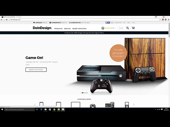This screenshot has height=127, width=170.
Task: Select the smartphone device category icon
Action: (x=41, y=105)
